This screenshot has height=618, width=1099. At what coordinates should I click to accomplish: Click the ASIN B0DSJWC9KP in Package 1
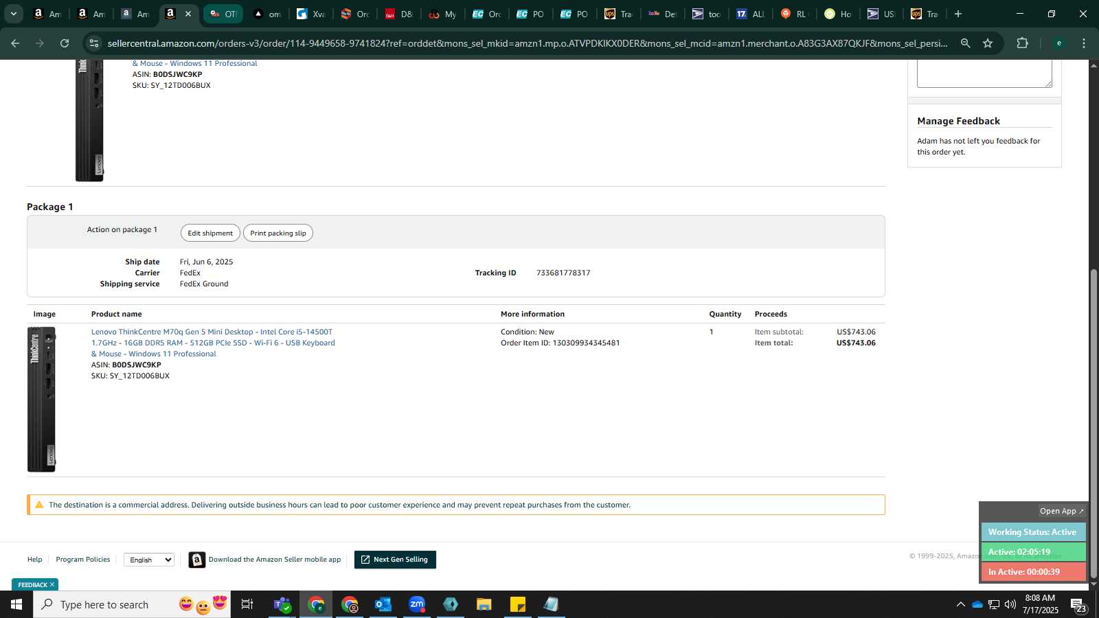click(x=137, y=365)
